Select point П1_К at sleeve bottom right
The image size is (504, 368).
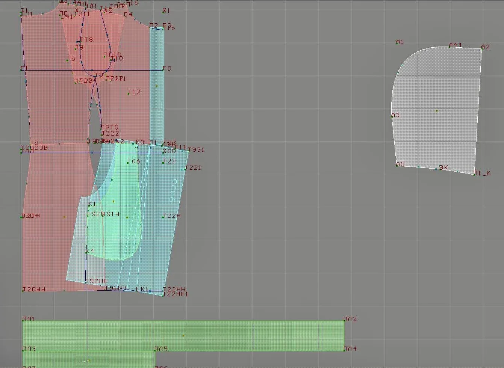pyautogui.click(x=482, y=173)
